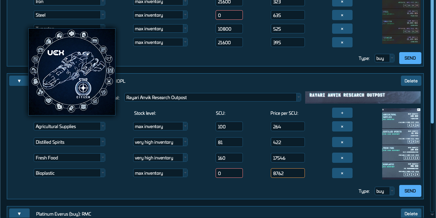Remove the Bioplastic row
436x218 pixels.
click(x=342, y=173)
